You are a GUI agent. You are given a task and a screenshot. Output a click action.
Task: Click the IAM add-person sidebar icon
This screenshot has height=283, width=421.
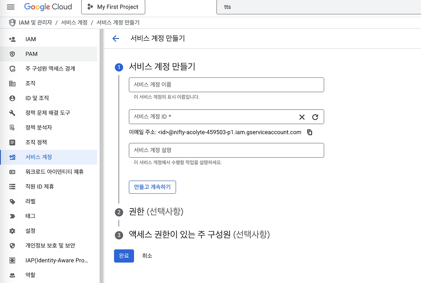(x=12, y=39)
